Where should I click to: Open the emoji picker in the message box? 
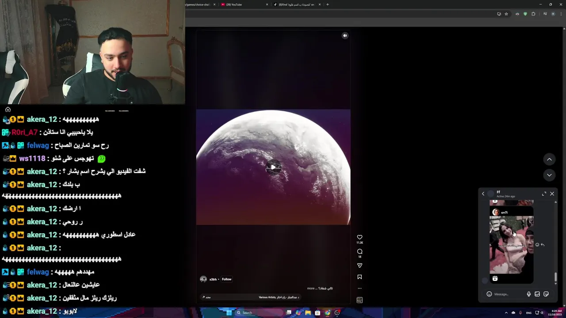489,294
